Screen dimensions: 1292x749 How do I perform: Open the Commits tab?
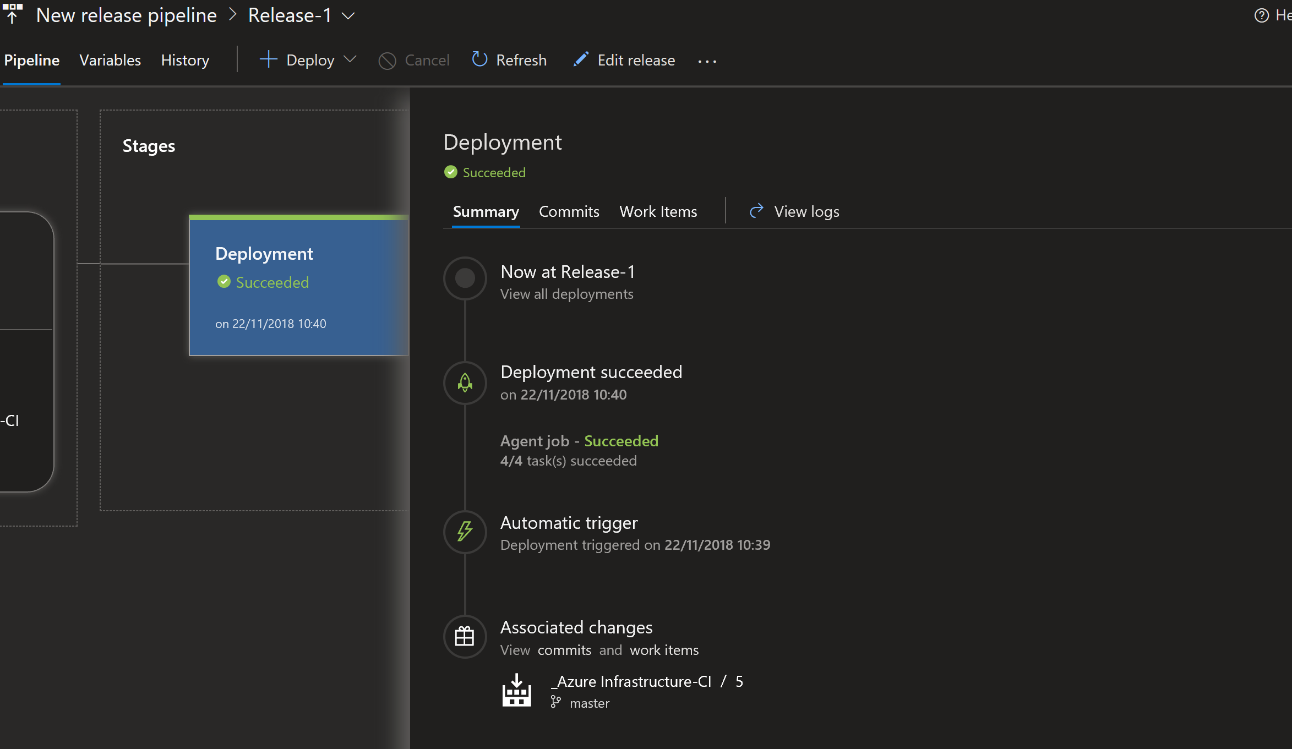[569, 211]
